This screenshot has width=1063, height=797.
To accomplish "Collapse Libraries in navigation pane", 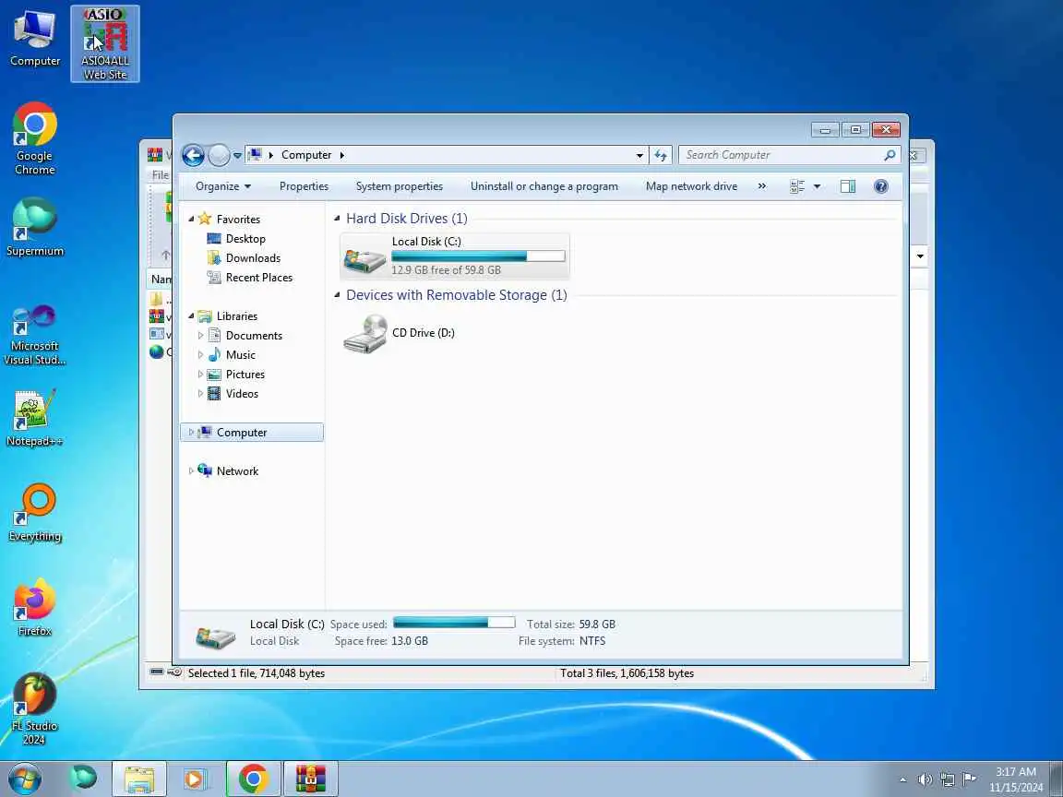I will point(191,315).
